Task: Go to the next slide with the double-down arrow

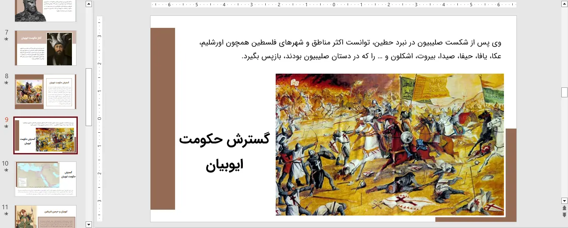Action: pyautogui.click(x=564, y=215)
